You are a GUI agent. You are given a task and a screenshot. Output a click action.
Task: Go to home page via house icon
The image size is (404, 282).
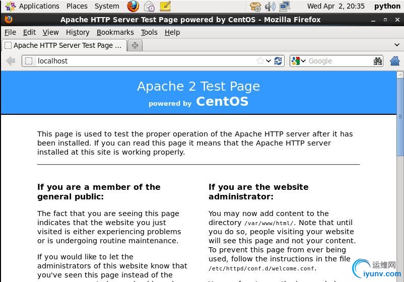(395, 61)
